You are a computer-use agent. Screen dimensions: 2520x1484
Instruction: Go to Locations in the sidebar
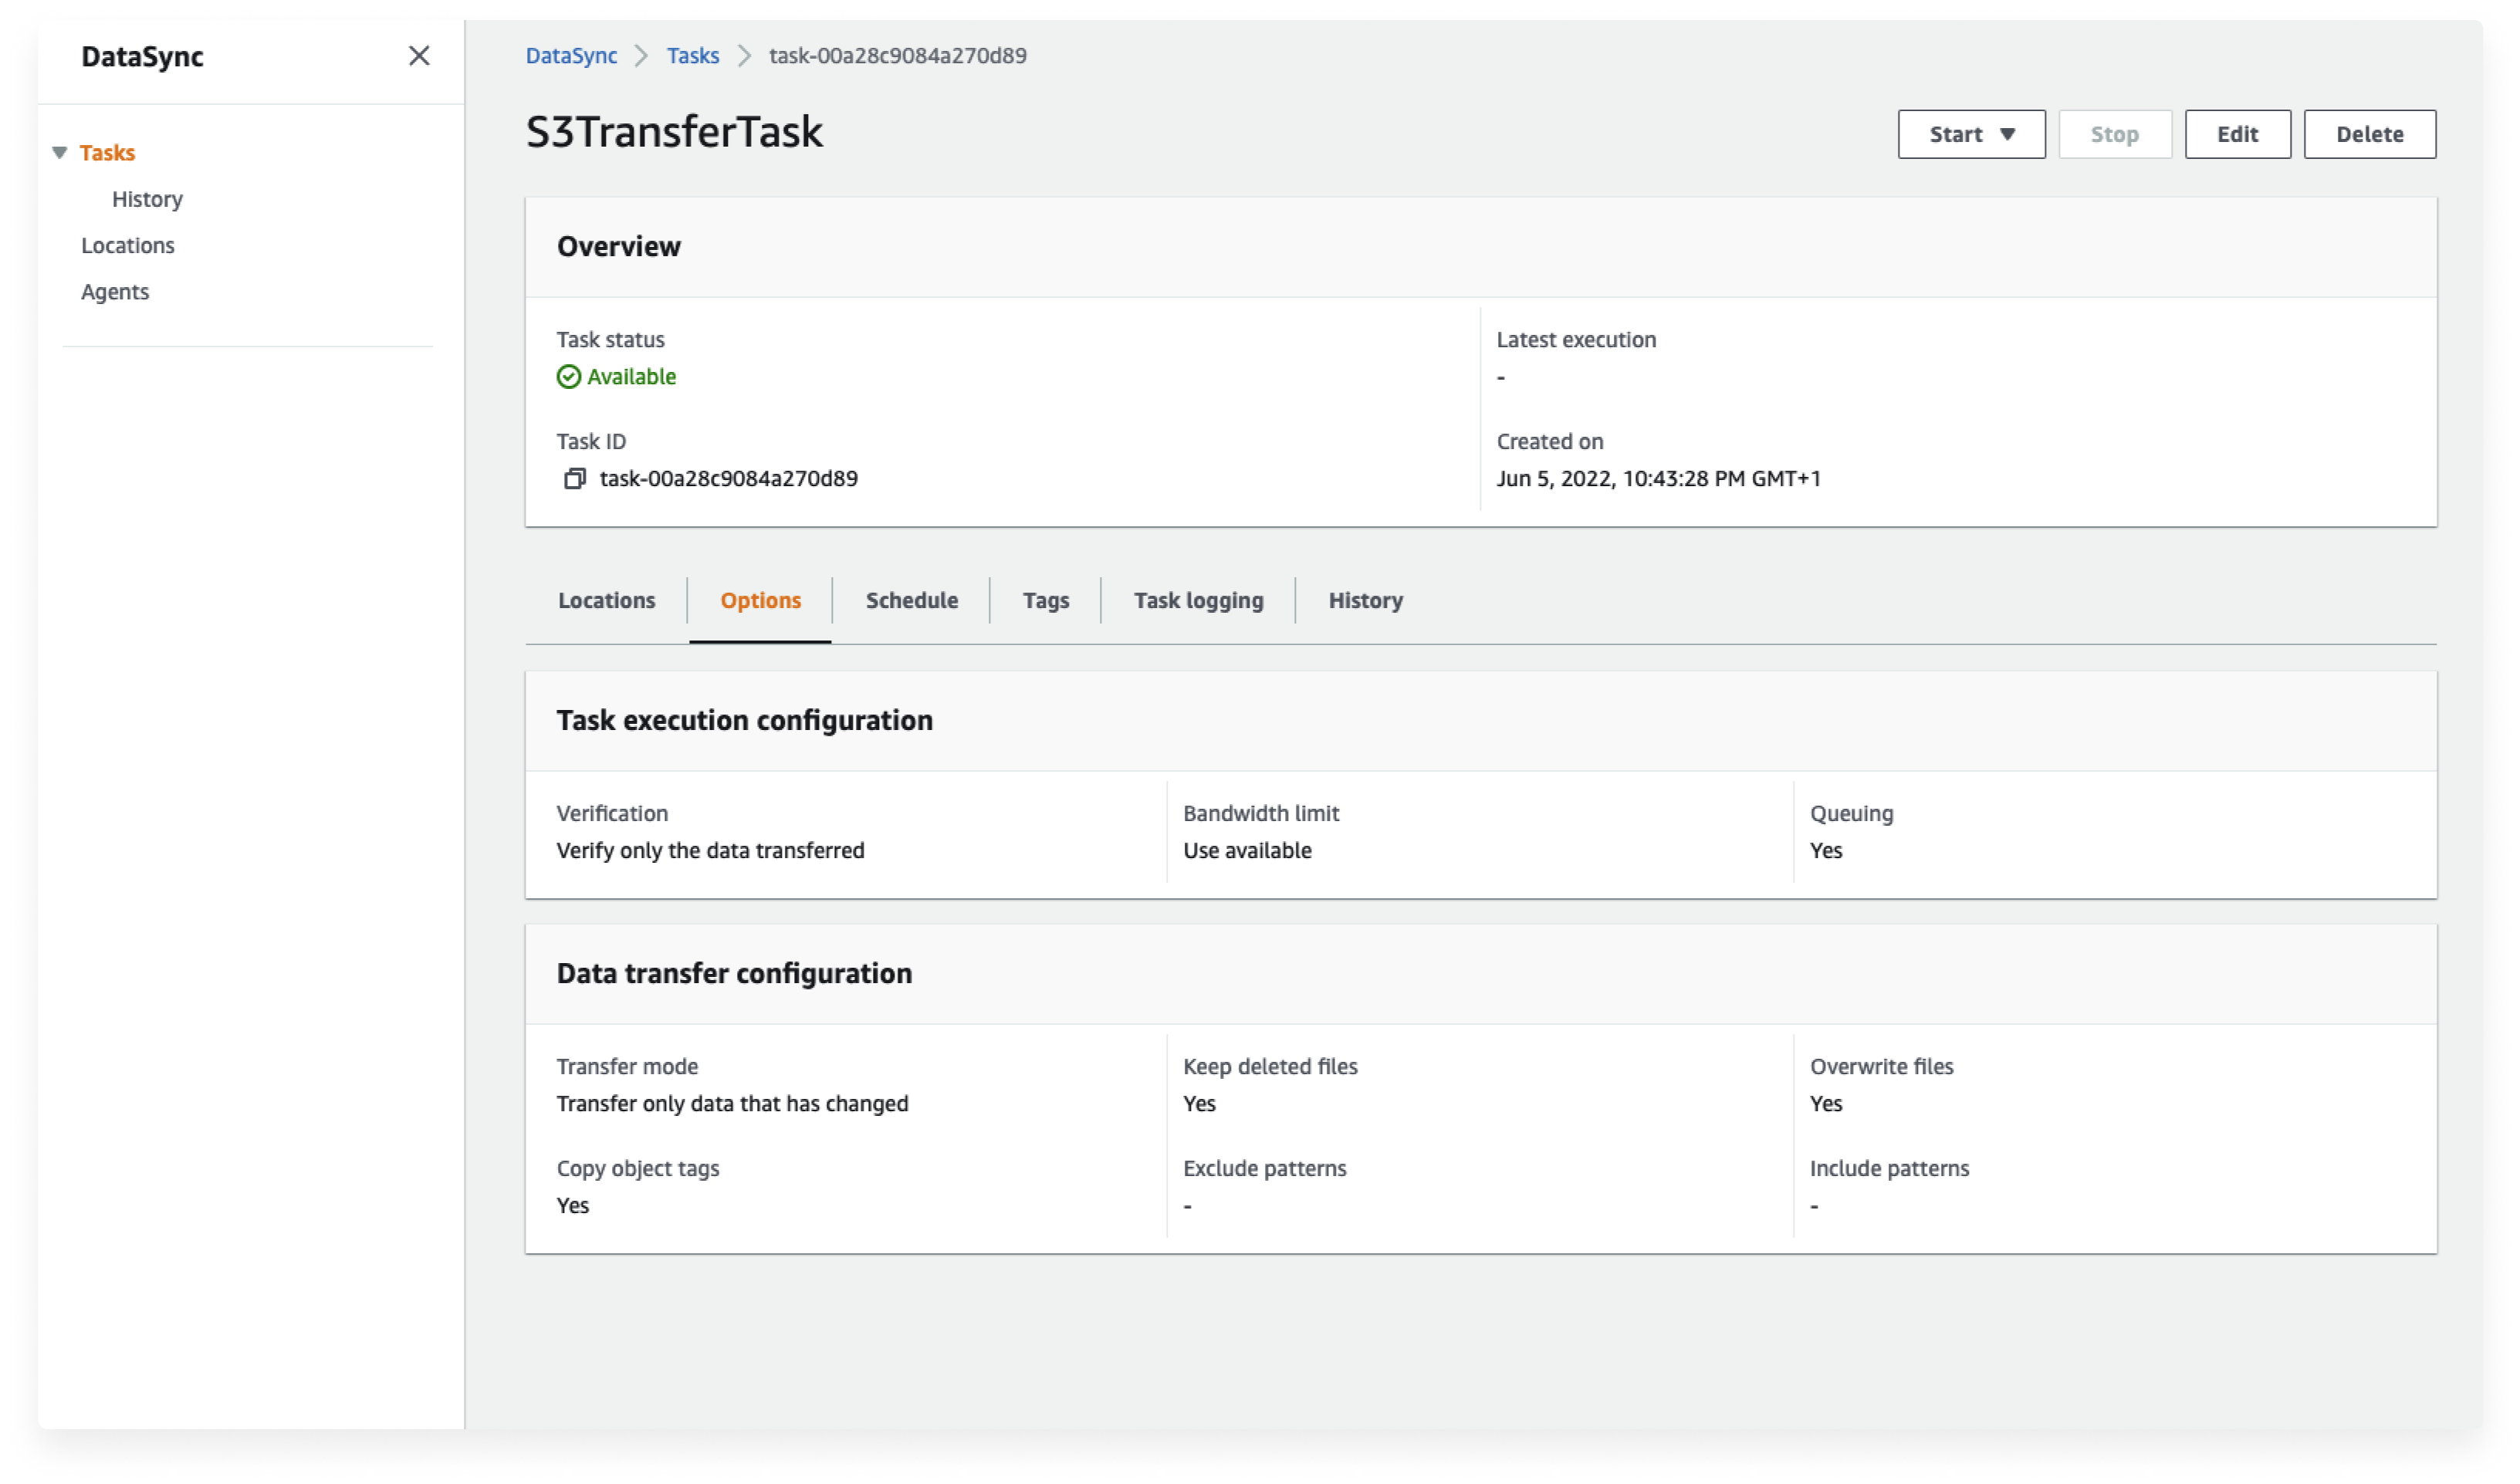(128, 245)
